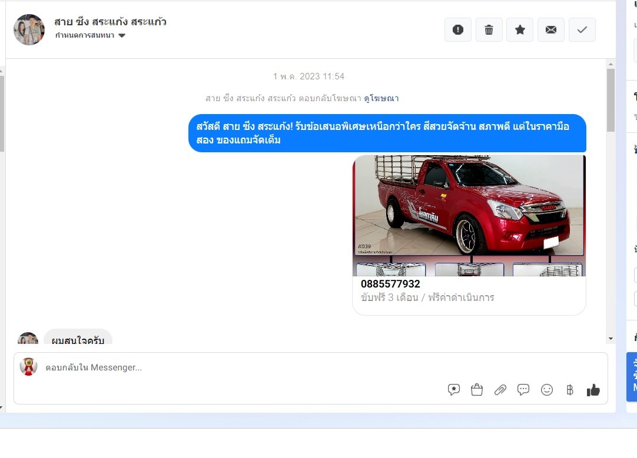Open the emoji picker smiley icon

pos(547,389)
